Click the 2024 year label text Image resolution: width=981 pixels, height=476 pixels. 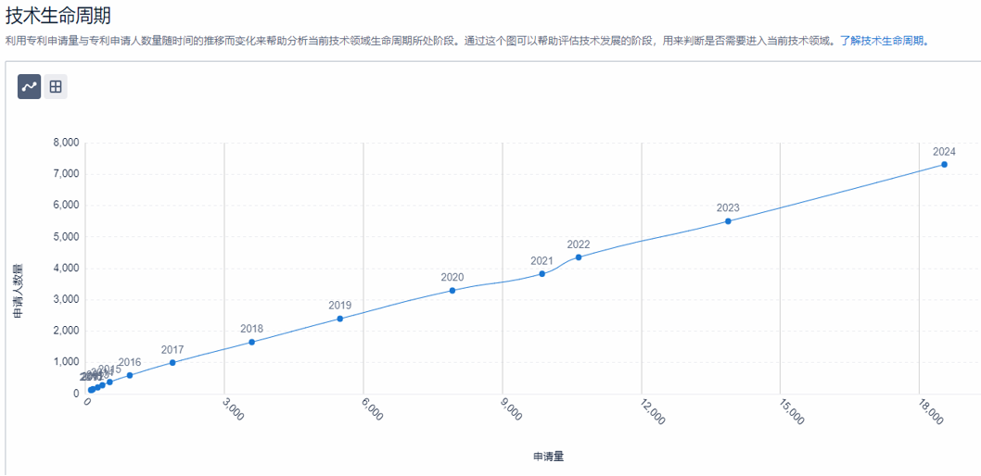pos(944,152)
